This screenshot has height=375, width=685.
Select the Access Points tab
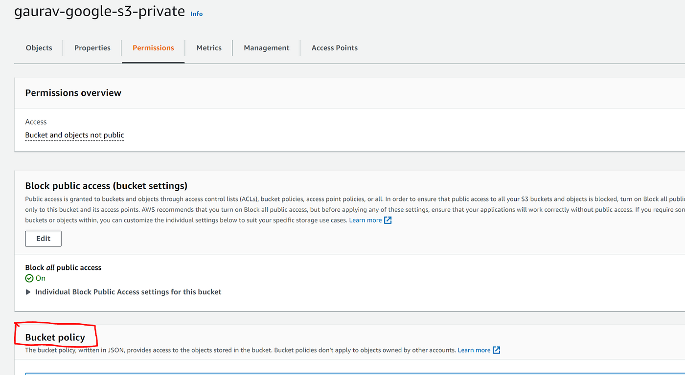pyautogui.click(x=335, y=47)
